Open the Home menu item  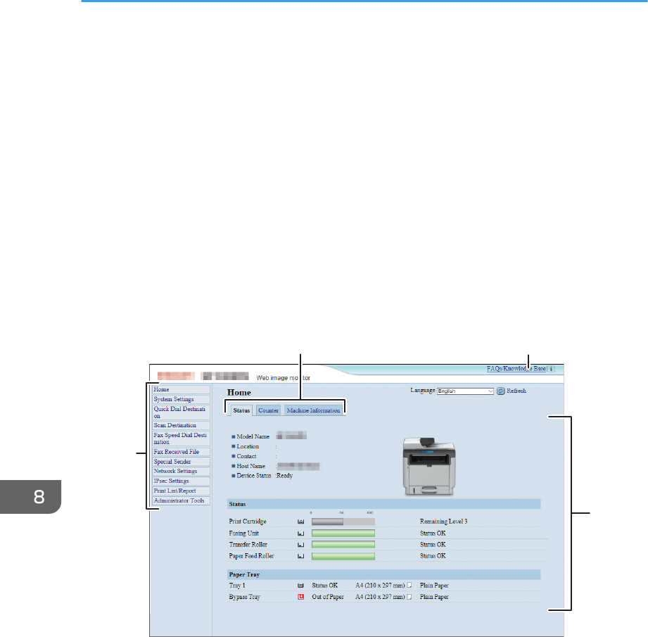tap(181, 389)
